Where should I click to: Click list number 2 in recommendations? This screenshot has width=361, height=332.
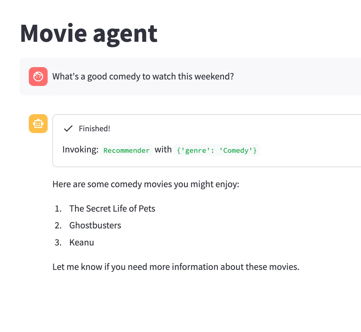[58, 225]
